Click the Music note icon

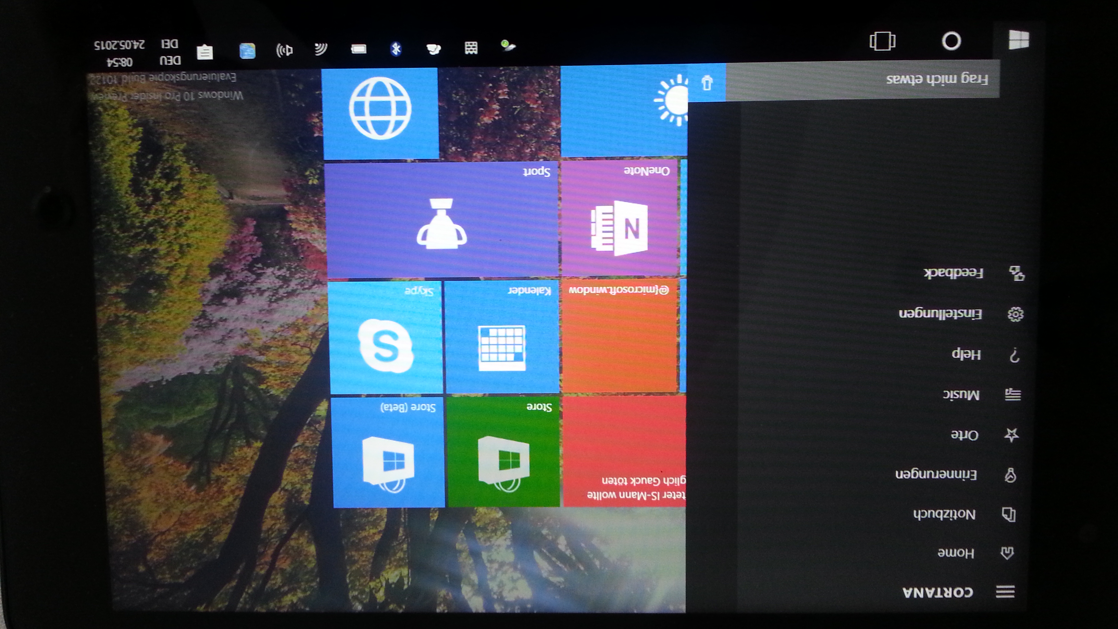(1013, 395)
